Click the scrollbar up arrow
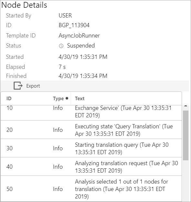191x202 pixels. (x=186, y=106)
